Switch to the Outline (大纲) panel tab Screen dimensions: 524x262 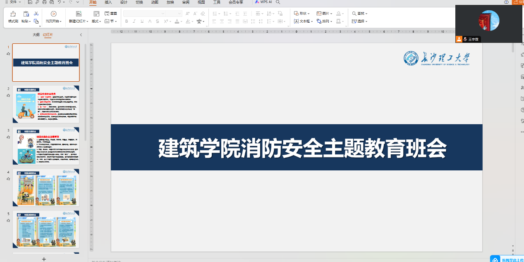pyautogui.click(x=36, y=35)
